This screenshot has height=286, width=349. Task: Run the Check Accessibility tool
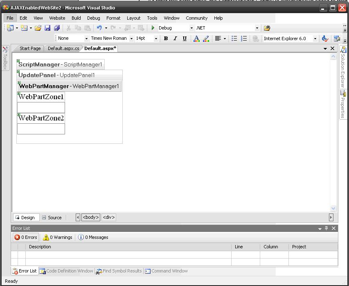pos(325,39)
